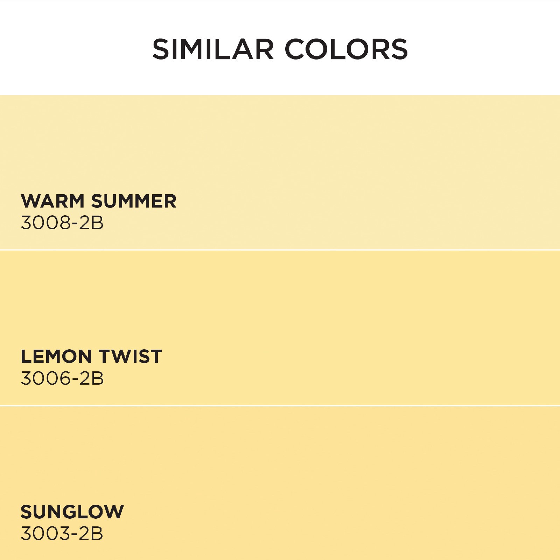Click the divider between Warm Summer and Lemon Twist
This screenshot has height=560, width=560.
(x=280, y=250)
